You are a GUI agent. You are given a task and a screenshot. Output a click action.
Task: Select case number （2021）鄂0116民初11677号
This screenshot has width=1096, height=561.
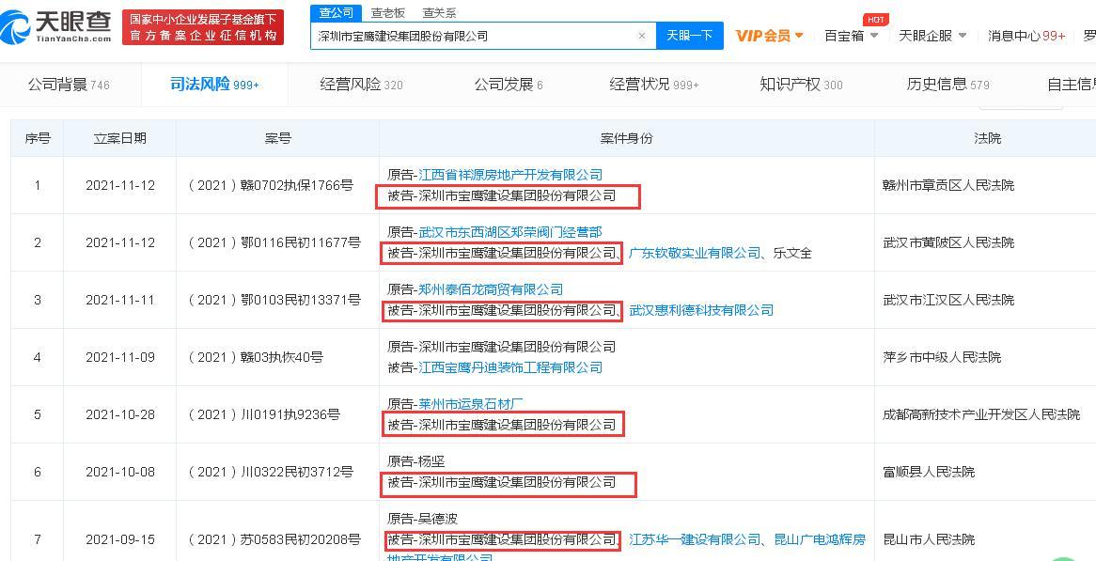(x=274, y=243)
